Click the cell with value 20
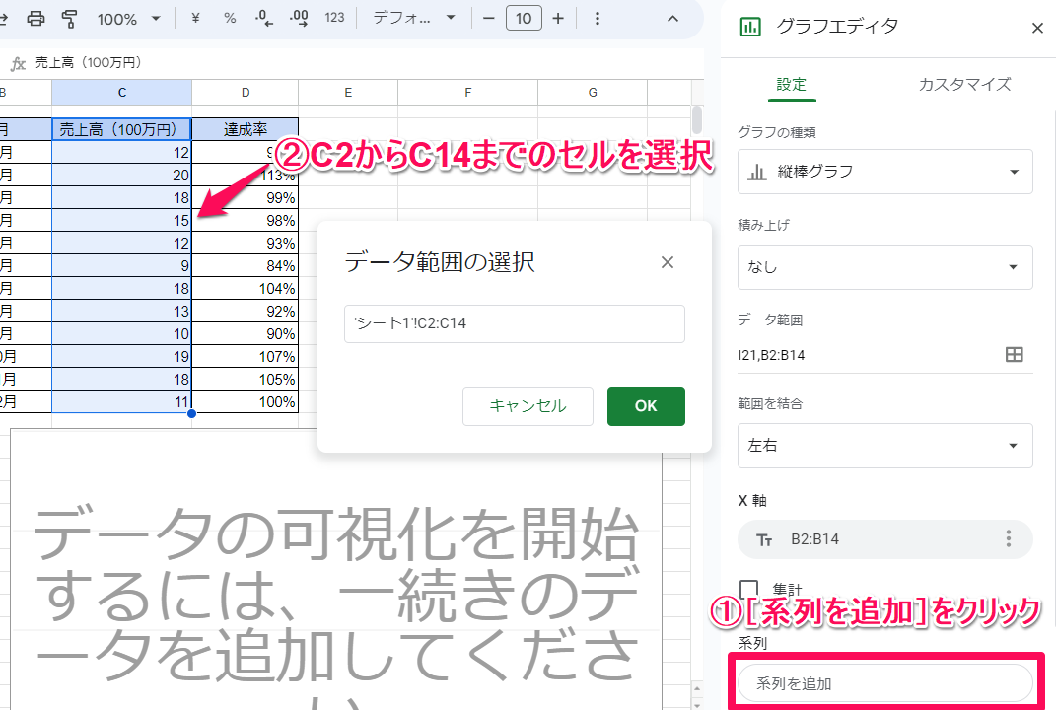The width and height of the screenshot is (1056, 710). tap(122, 176)
